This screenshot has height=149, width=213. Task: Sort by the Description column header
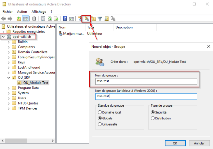(135, 27)
